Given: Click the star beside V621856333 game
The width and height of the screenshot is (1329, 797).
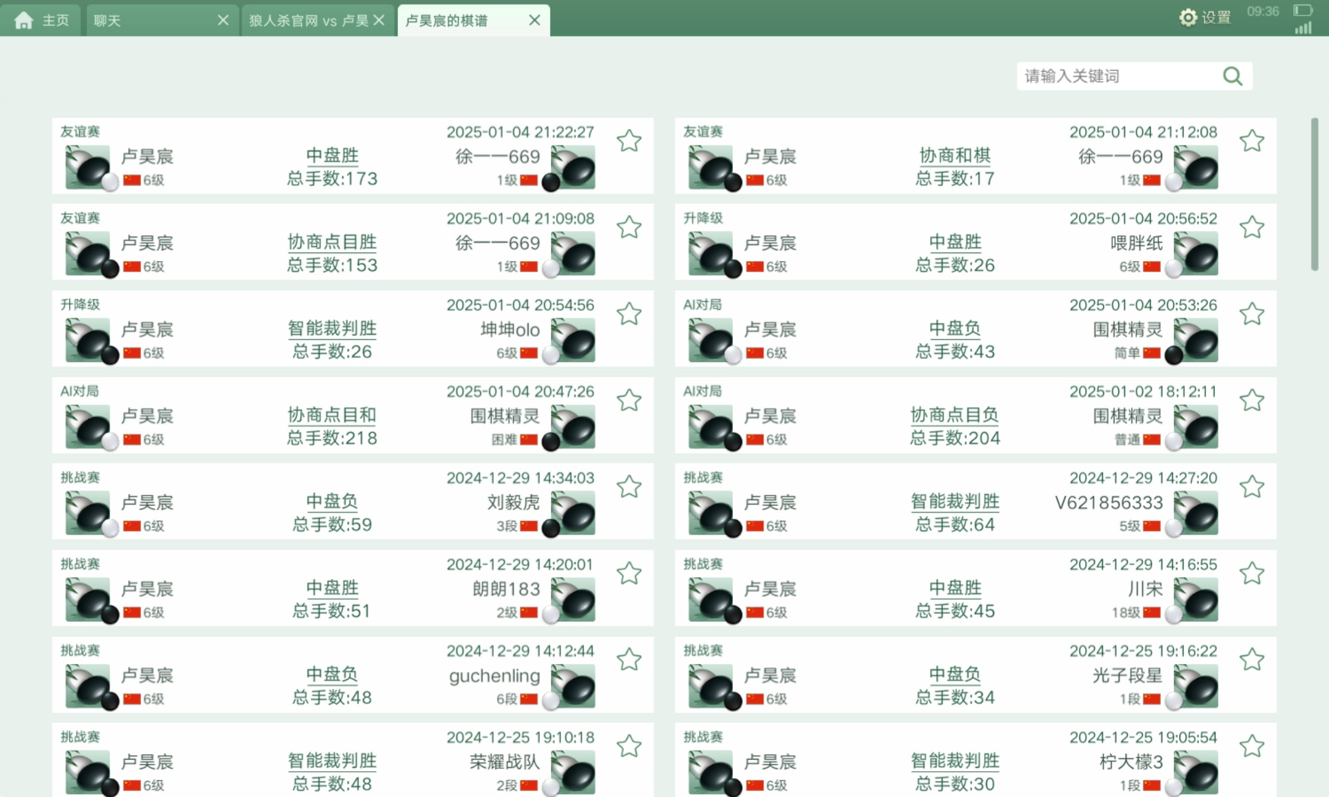Looking at the screenshot, I should point(1252,487).
